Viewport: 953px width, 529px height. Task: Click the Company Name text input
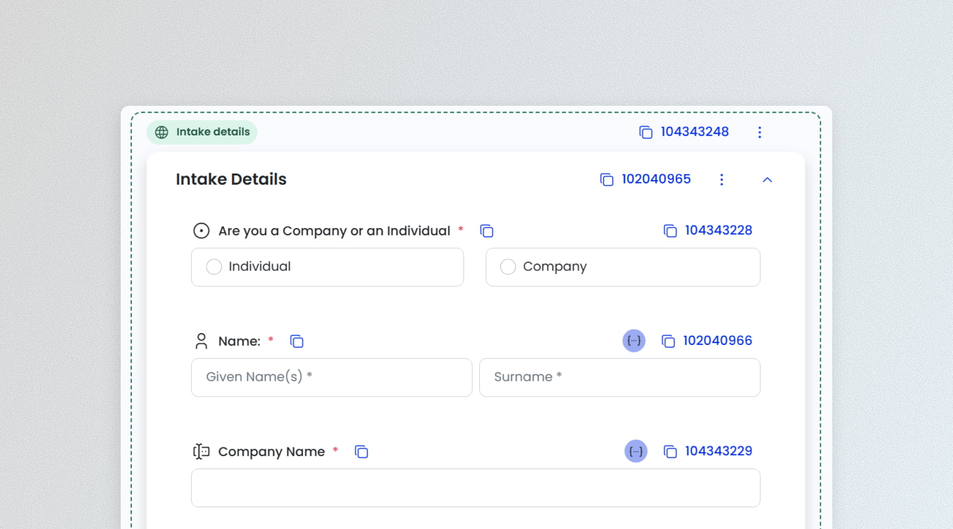click(475, 488)
